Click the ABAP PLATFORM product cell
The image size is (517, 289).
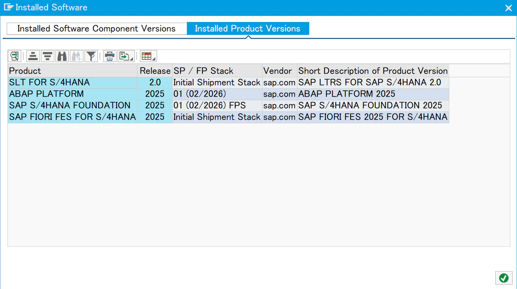coord(73,94)
